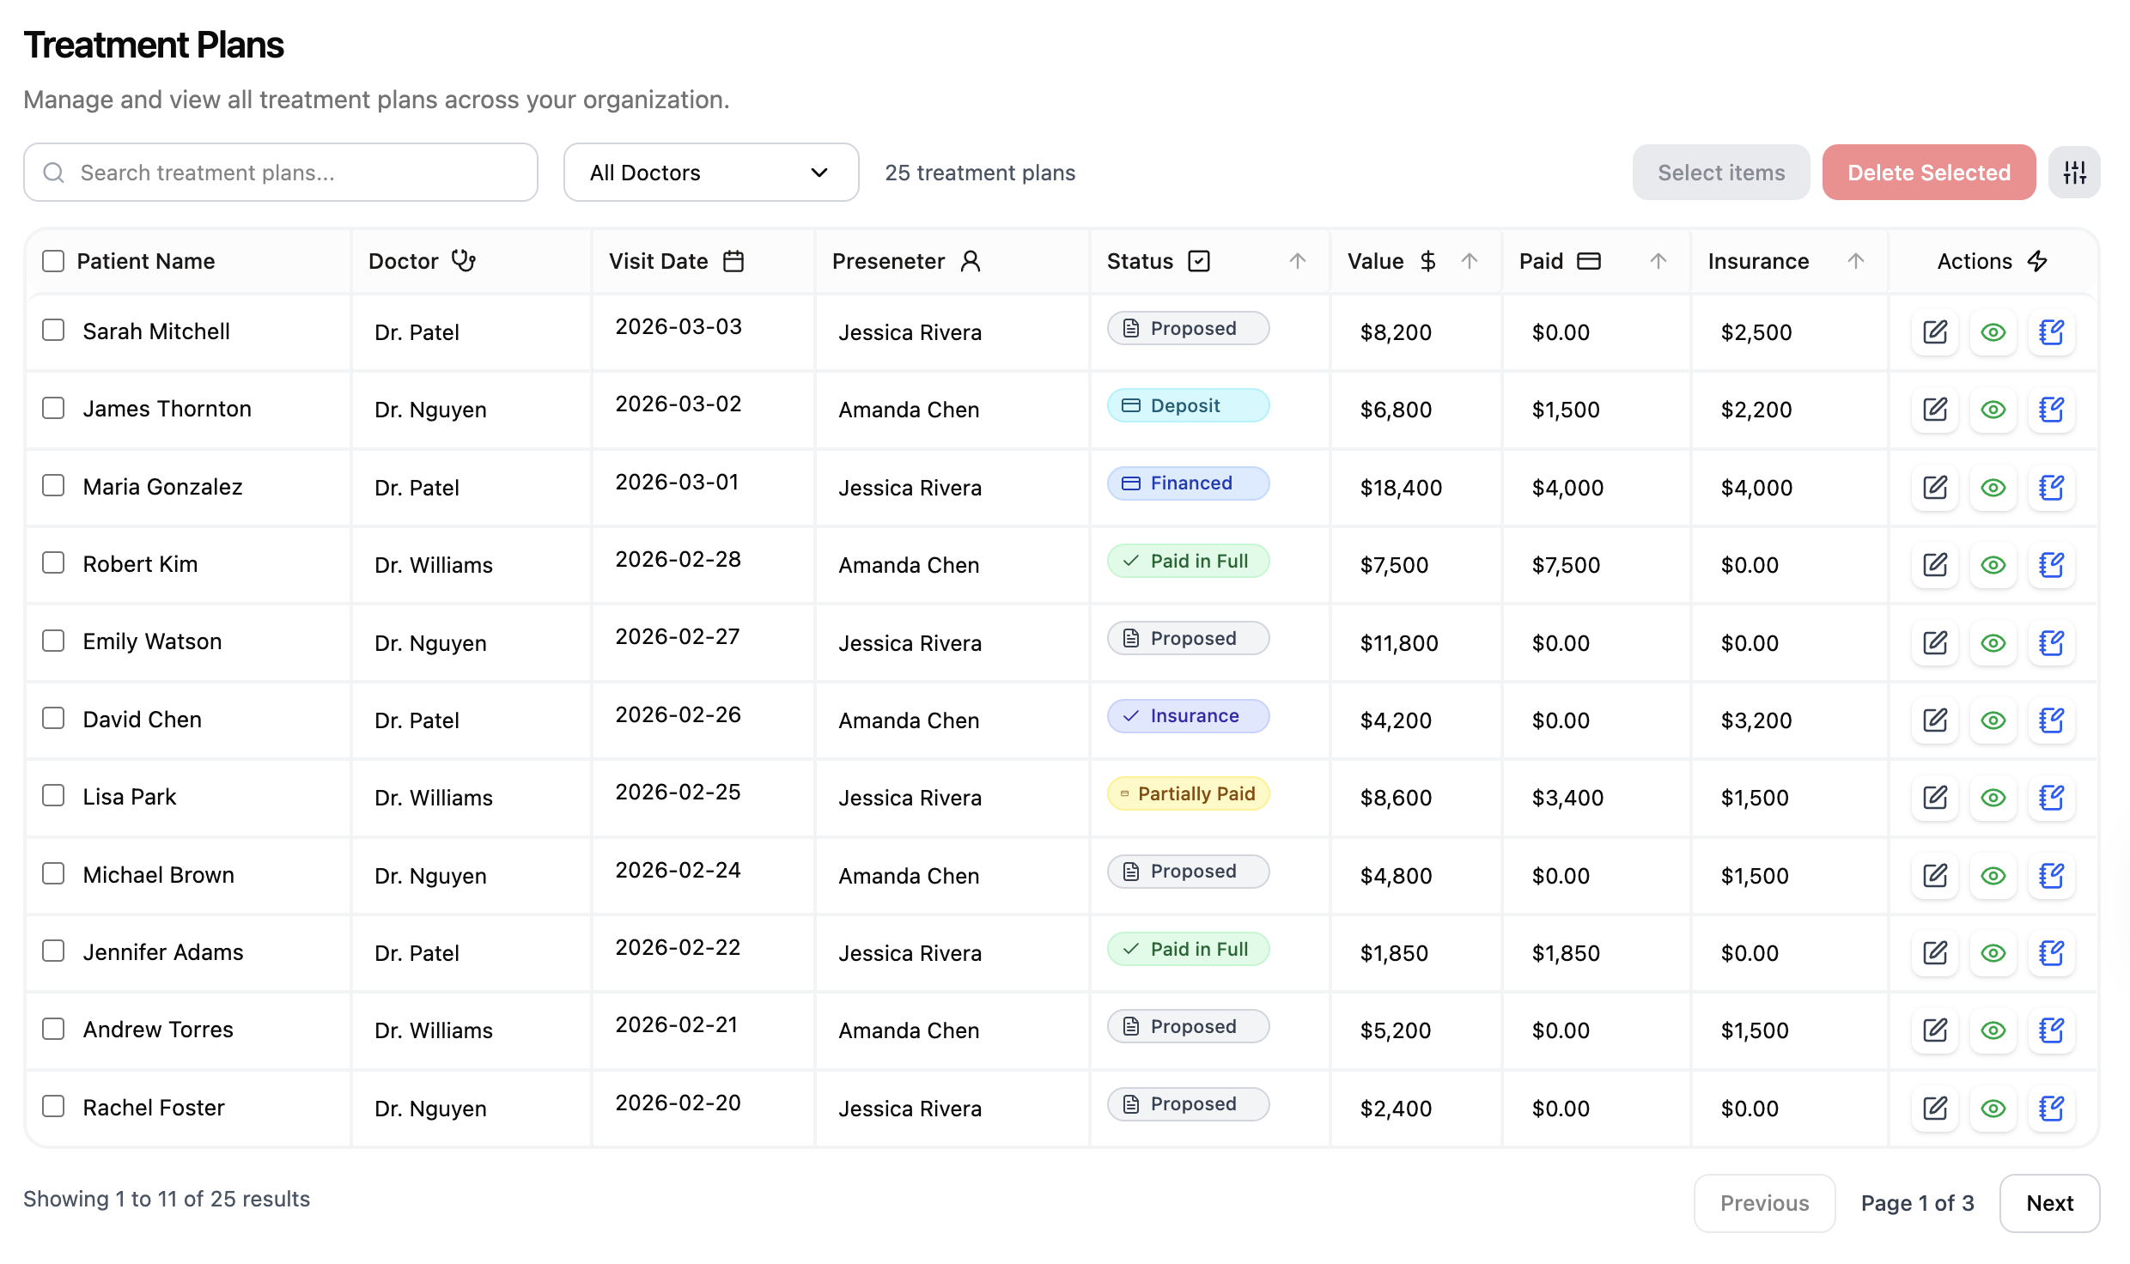Open edit pencil for Sarah Mitchell's plan
The height and width of the screenshot is (1264, 2130).
tap(1934, 332)
